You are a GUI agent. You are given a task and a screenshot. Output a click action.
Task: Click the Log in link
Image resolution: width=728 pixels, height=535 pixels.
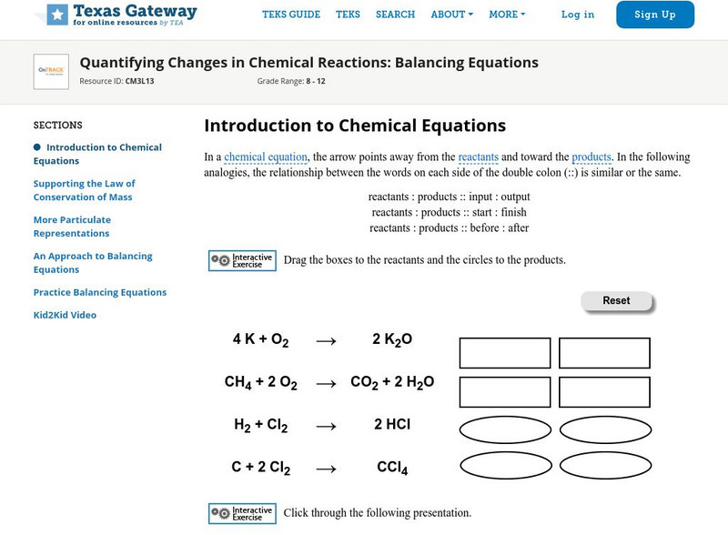579,15
